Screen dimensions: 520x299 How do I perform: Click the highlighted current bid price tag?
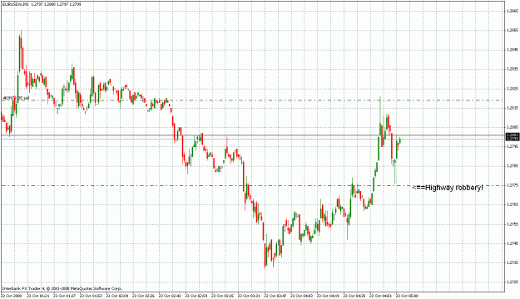[513, 139]
